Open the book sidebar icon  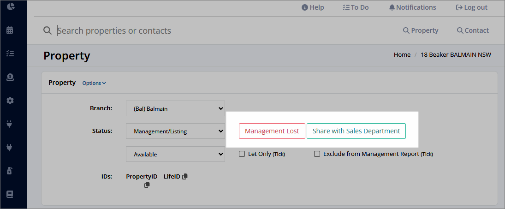point(10,194)
